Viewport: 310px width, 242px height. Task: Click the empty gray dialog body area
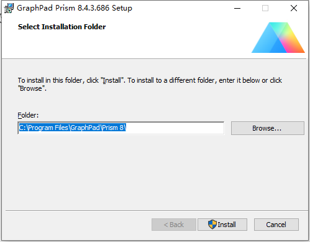(x=155, y=172)
